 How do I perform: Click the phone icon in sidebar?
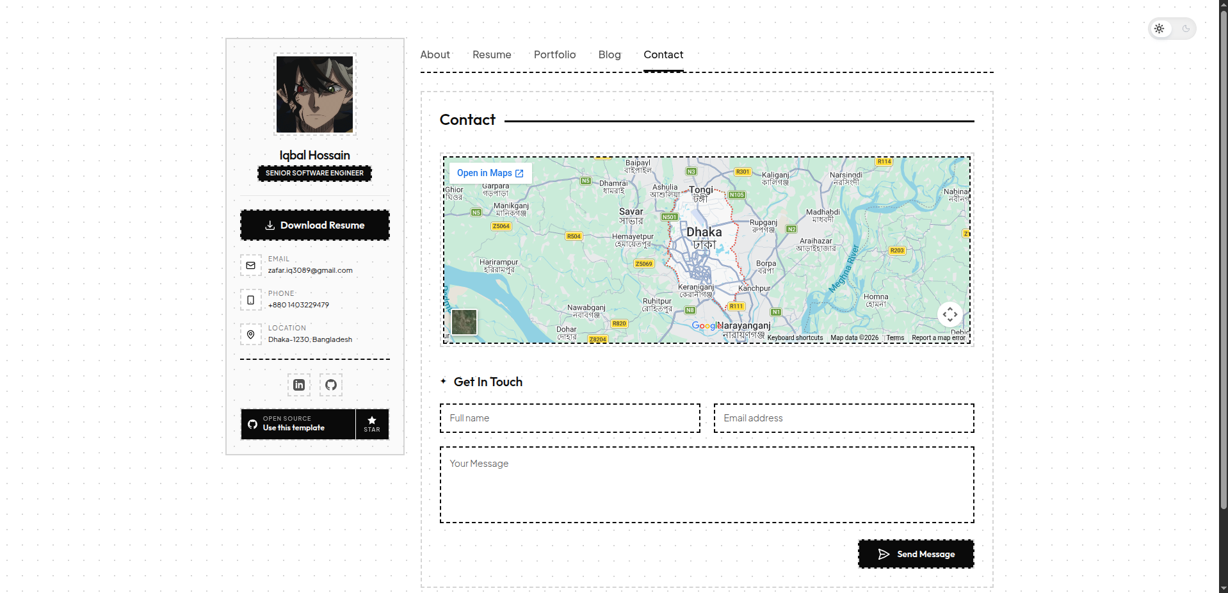[x=251, y=300]
